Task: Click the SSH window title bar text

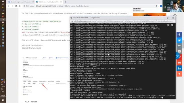Action: pos(86,18)
